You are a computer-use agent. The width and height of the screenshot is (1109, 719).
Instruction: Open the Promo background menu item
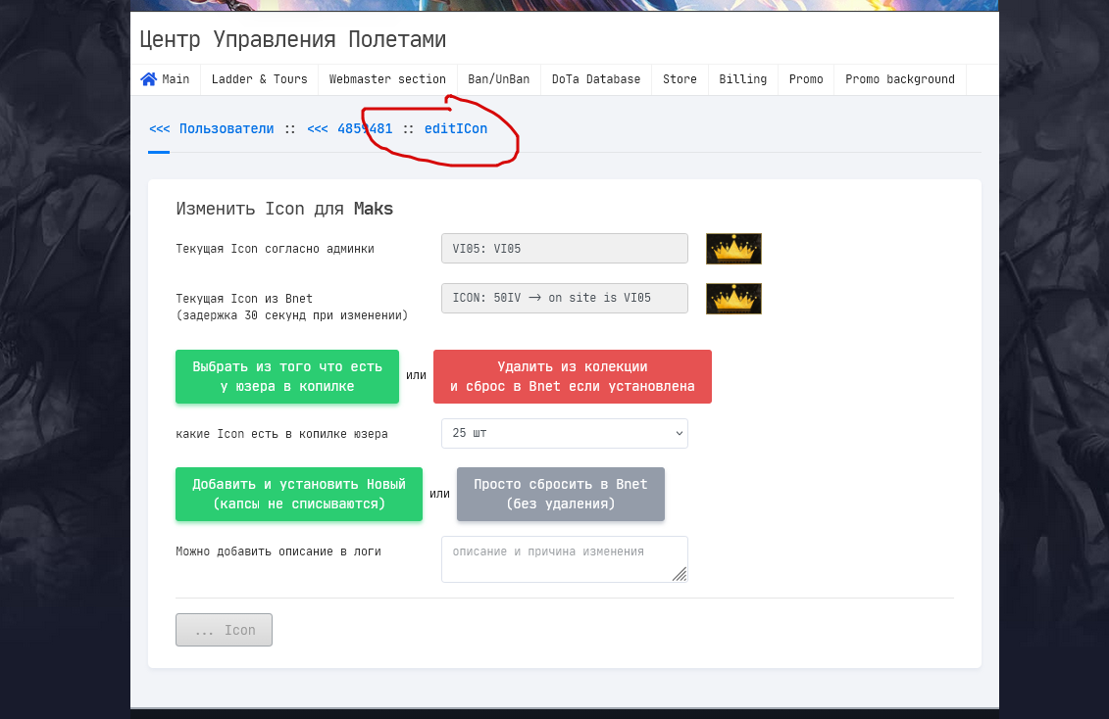899,79
